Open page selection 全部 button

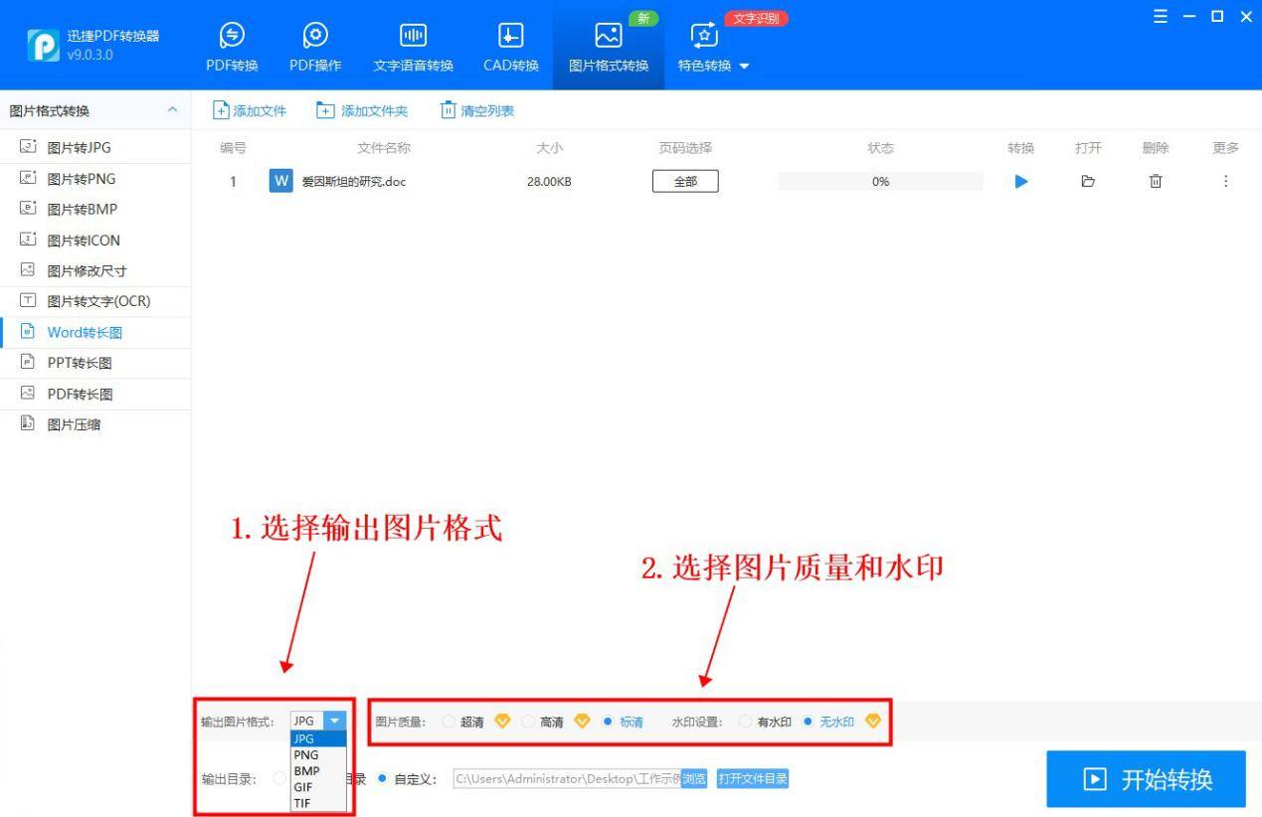[x=685, y=182]
